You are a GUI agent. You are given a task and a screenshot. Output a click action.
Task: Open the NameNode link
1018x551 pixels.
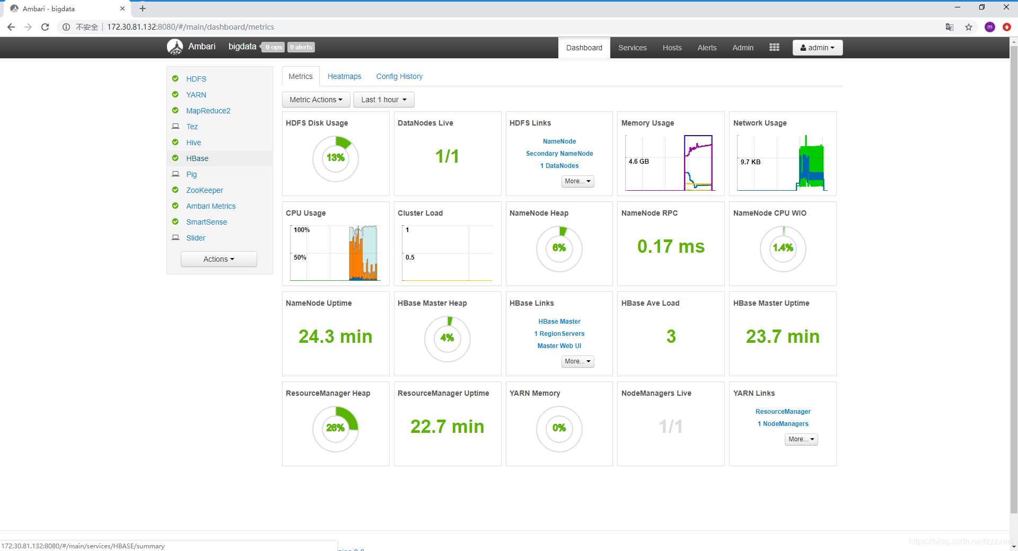559,141
